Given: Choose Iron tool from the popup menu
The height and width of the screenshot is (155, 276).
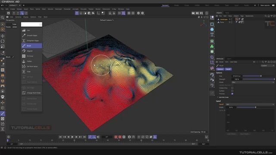Looking at the screenshot, I should pos(31,30).
